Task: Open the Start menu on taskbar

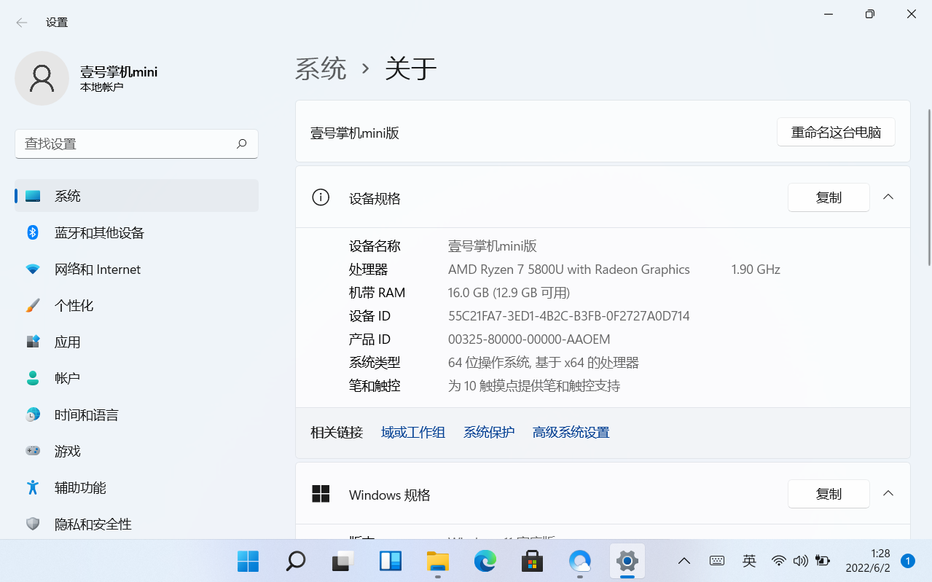Action: click(248, 561)
